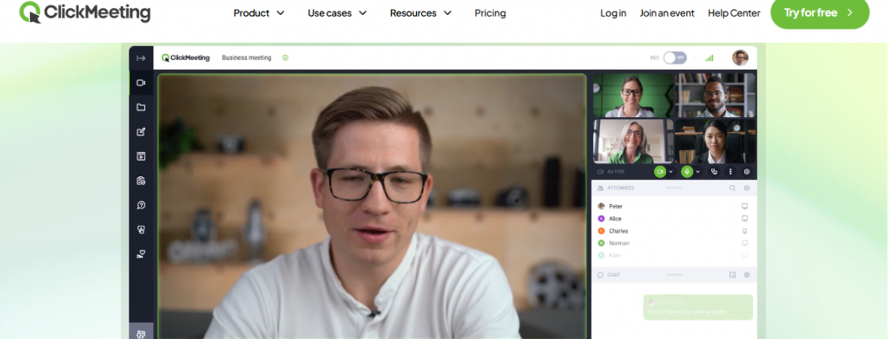This screenshot has height=339, width=889.
Task: Click the drag handle bar in Chat header
Action: (x=674, y=275)
